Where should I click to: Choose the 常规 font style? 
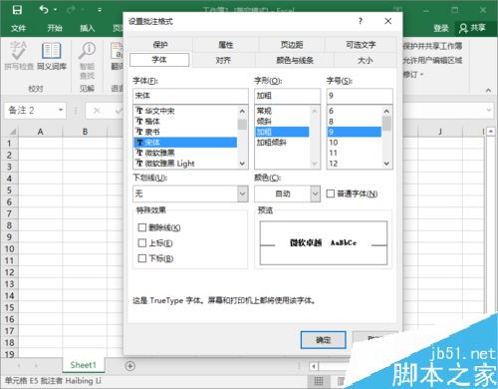click(282, 111)
